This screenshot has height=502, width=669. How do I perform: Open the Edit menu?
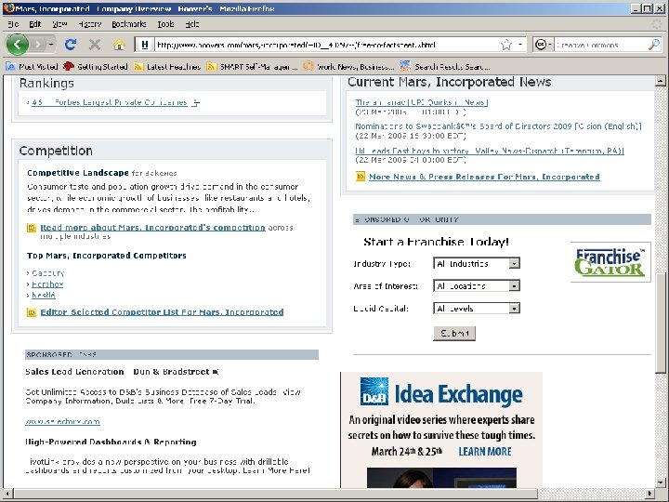[x=35, y=24]
